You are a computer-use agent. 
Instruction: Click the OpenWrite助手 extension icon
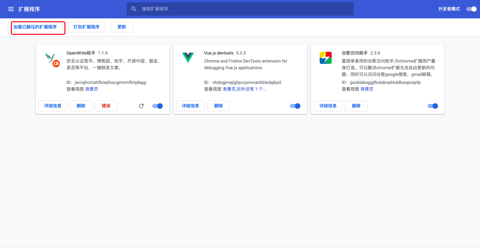[x=52, y=60]
